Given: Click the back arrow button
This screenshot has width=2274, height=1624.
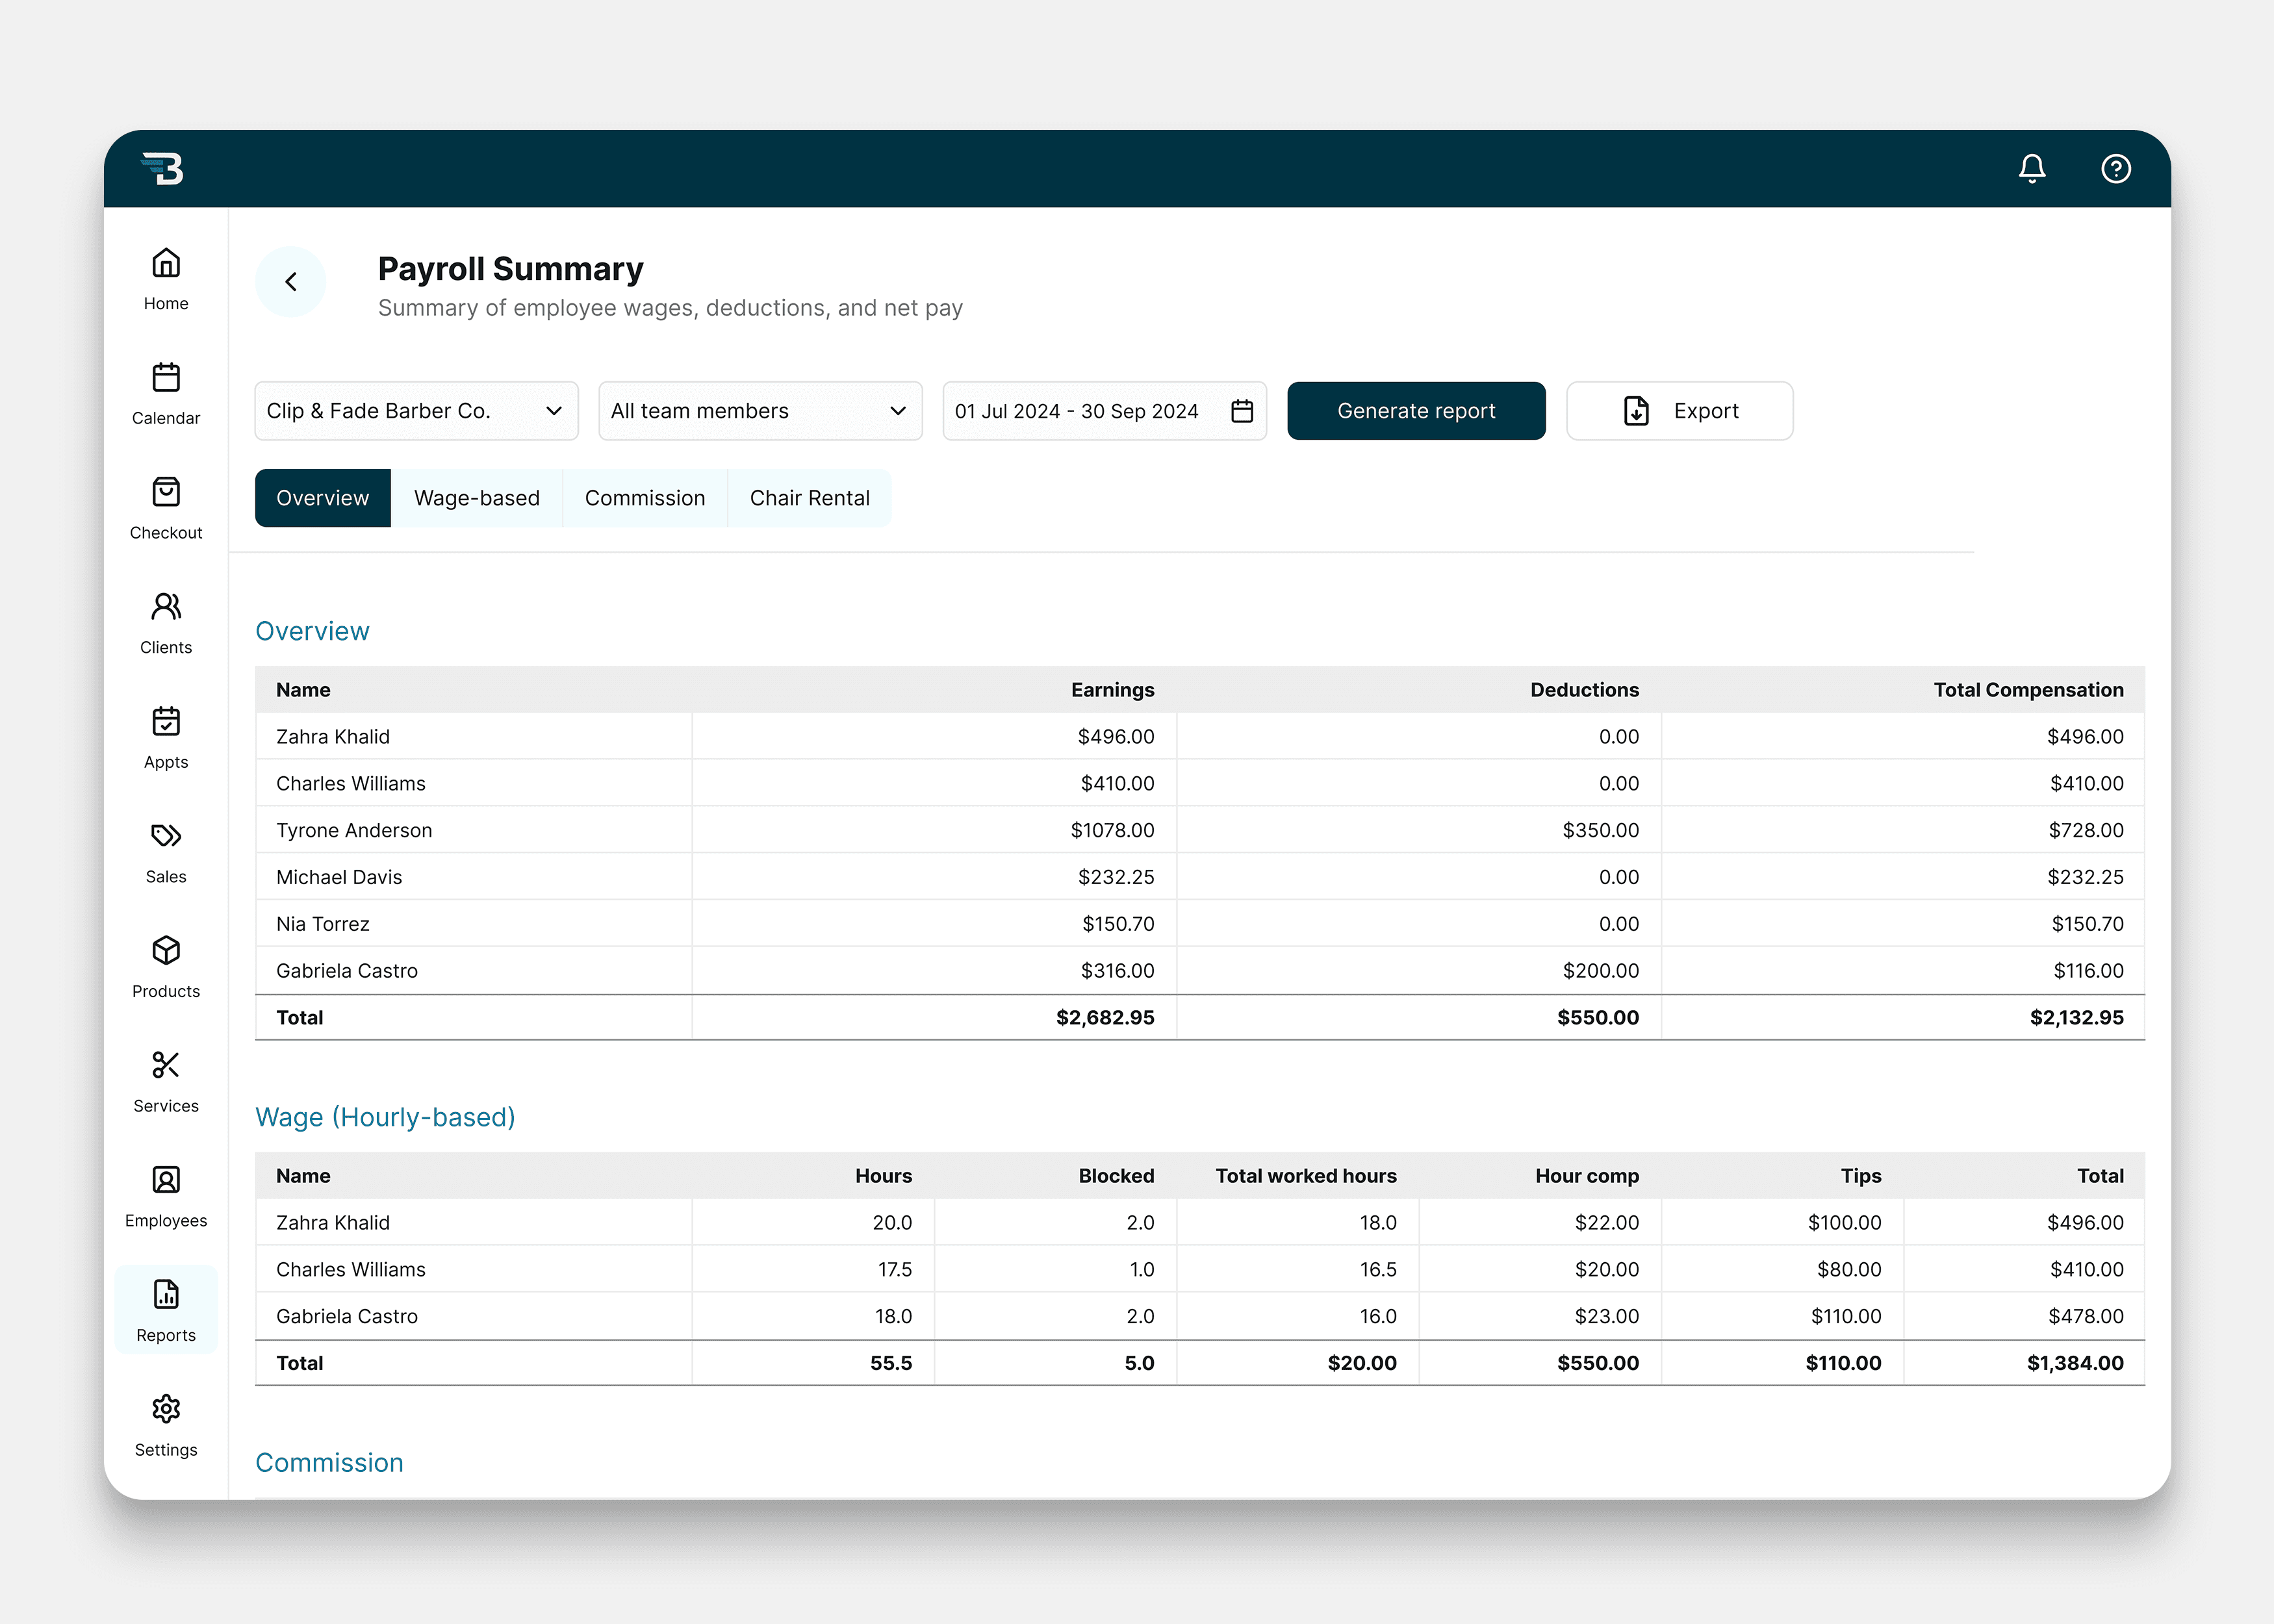Looking at the screenshot, I should pyautogui.click(x=291, y=282).
